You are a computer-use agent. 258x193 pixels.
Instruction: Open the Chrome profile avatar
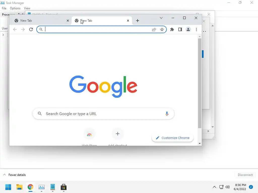pos(188,30)
